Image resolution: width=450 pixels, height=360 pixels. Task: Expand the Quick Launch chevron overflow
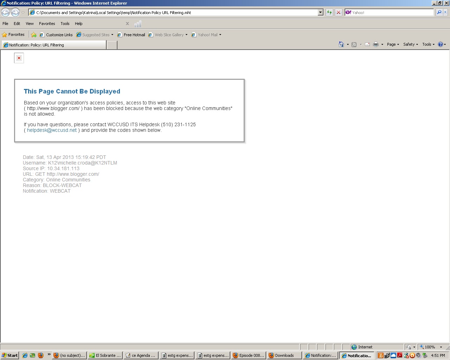49,354
